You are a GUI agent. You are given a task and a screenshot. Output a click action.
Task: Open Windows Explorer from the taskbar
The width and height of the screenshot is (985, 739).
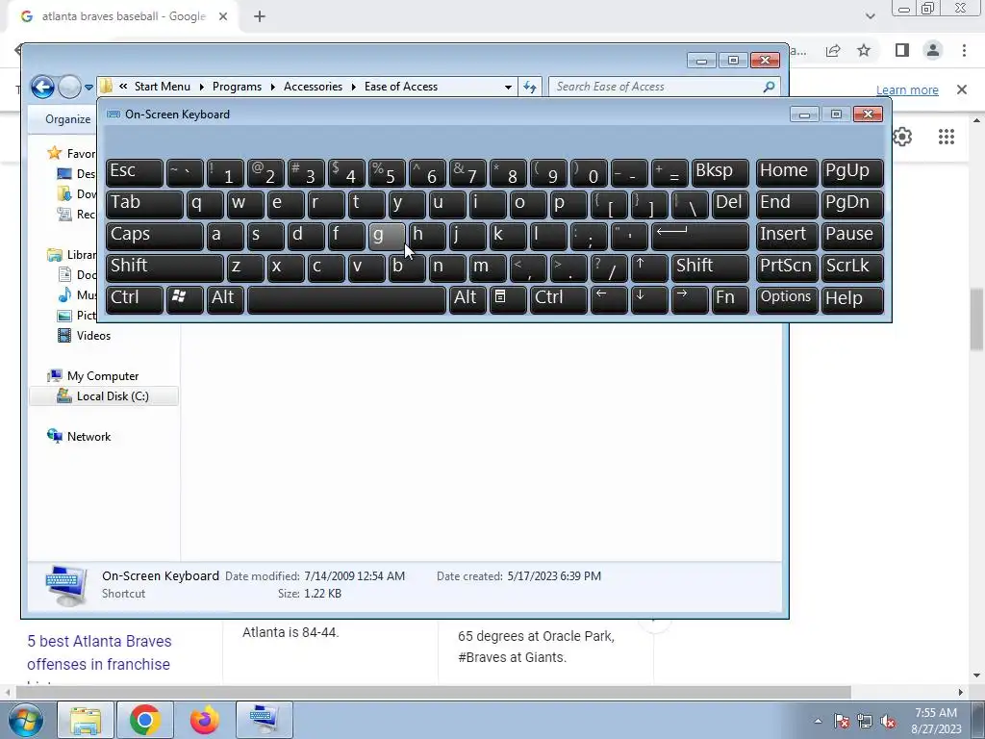(x=86, y=720)
